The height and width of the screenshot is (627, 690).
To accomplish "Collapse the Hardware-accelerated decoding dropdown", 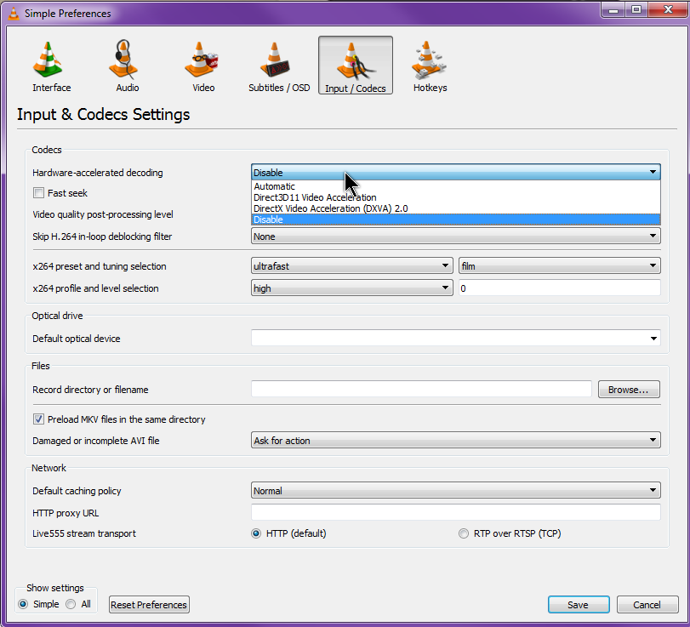I will point(455,172).
